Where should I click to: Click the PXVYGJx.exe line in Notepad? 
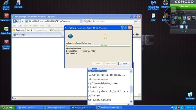[98, 79]
